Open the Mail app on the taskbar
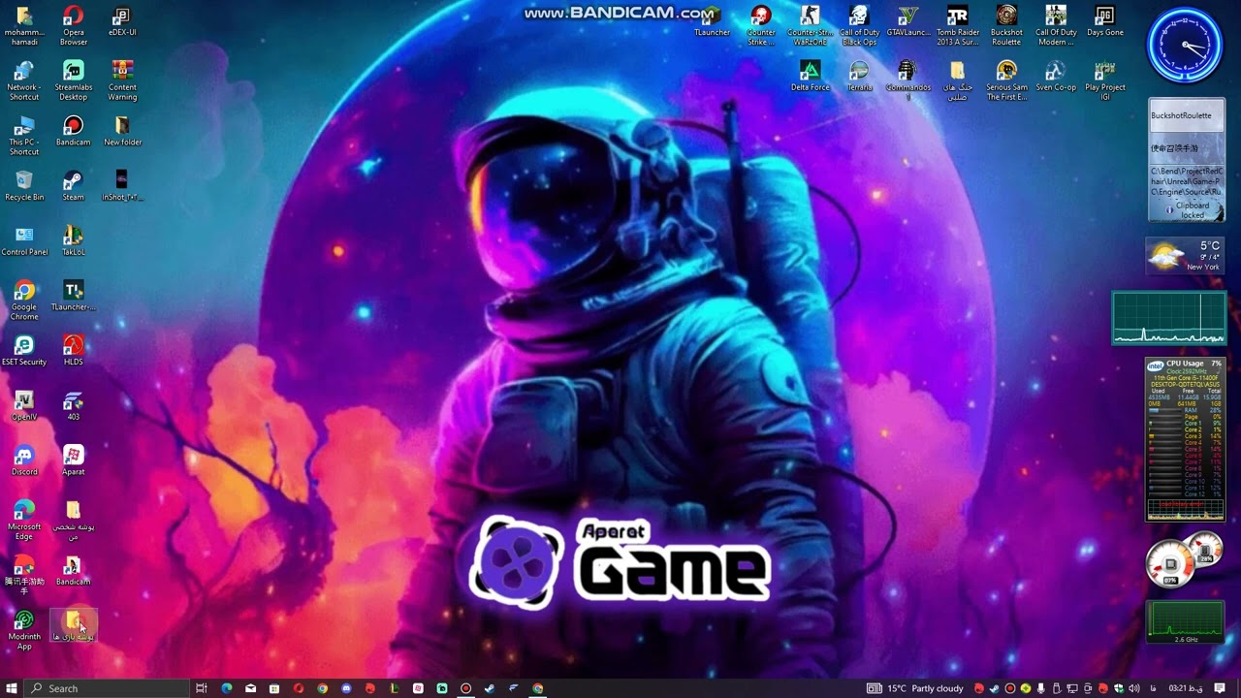This screenshot has height=698, width=1241. coord(250,688)
